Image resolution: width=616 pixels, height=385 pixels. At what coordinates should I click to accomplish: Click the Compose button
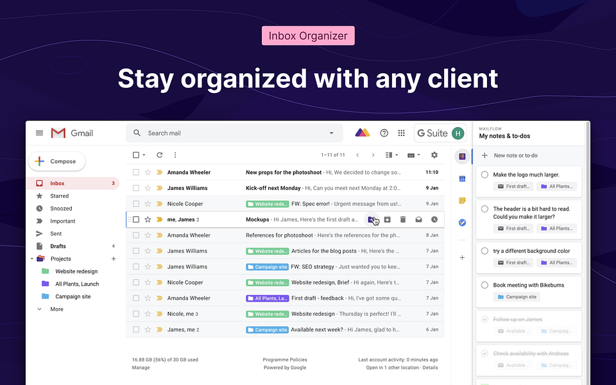click(x=57, y=162)
